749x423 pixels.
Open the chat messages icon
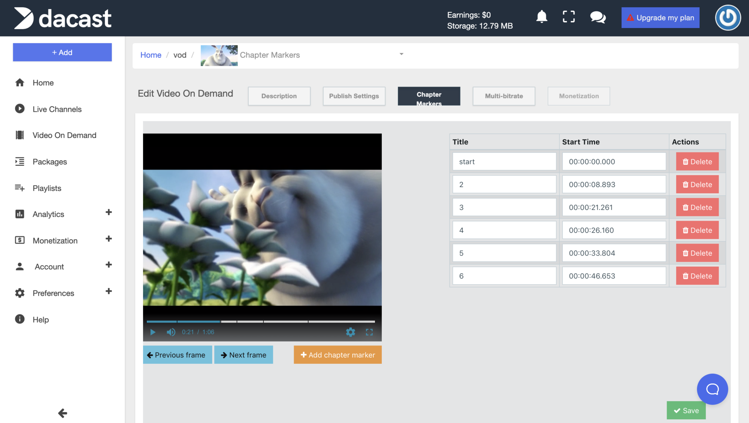[598, 17]
